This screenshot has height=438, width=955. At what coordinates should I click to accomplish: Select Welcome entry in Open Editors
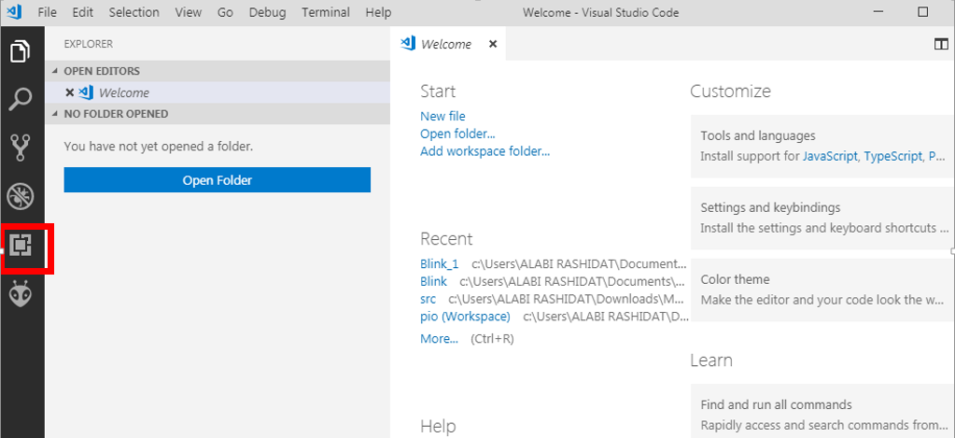(x=218, y=92)
